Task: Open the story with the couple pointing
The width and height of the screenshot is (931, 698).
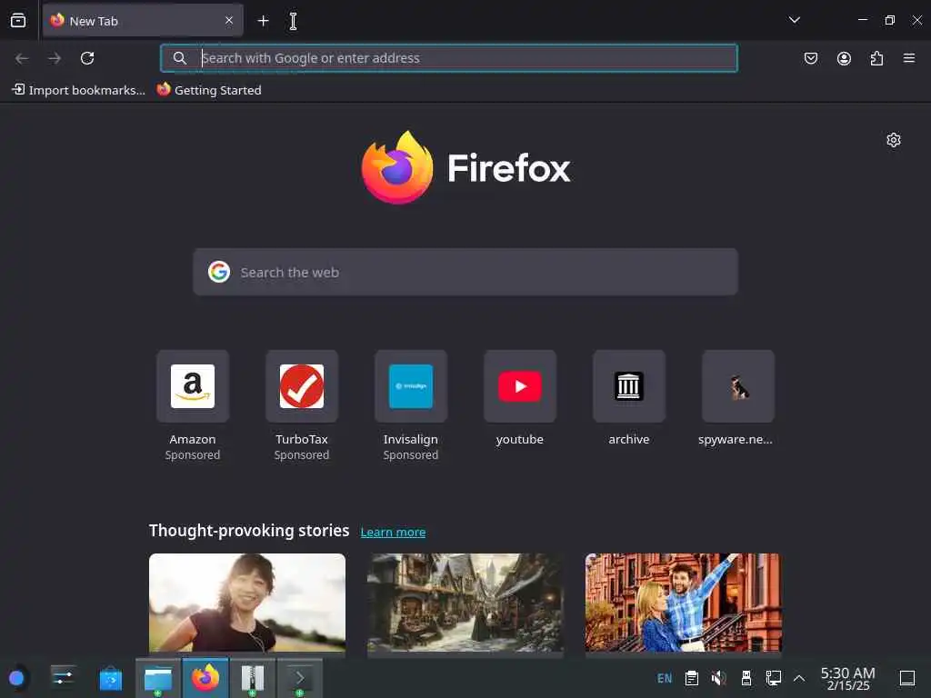Action: tap(684, 603)
